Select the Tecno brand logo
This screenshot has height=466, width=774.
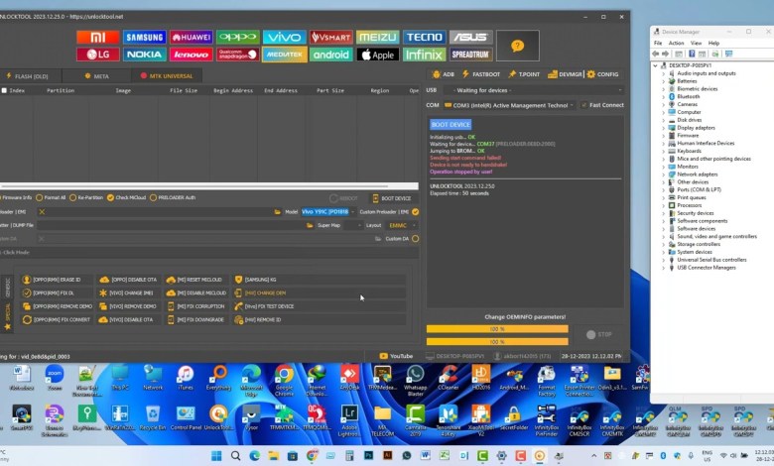[424, 38]
